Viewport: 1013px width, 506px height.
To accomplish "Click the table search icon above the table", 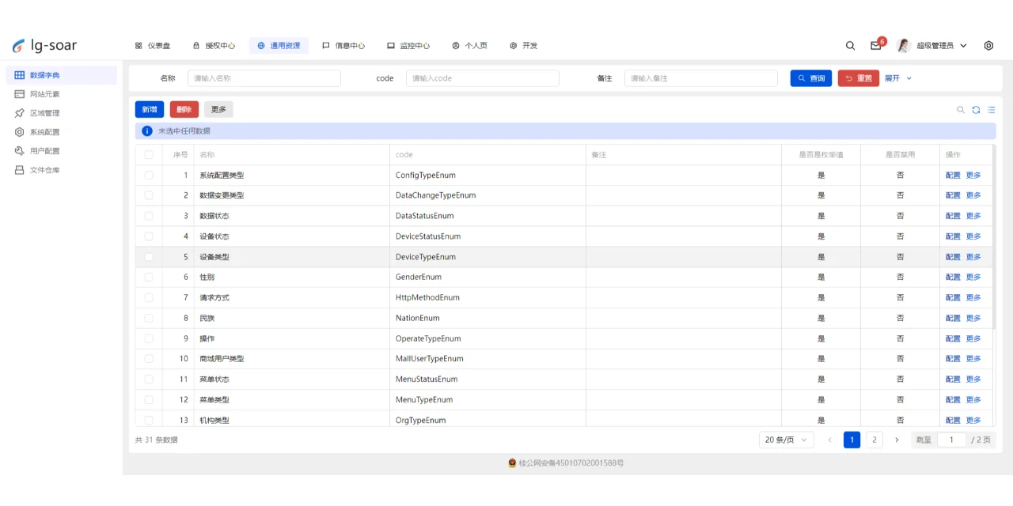I will coord(961,110).
